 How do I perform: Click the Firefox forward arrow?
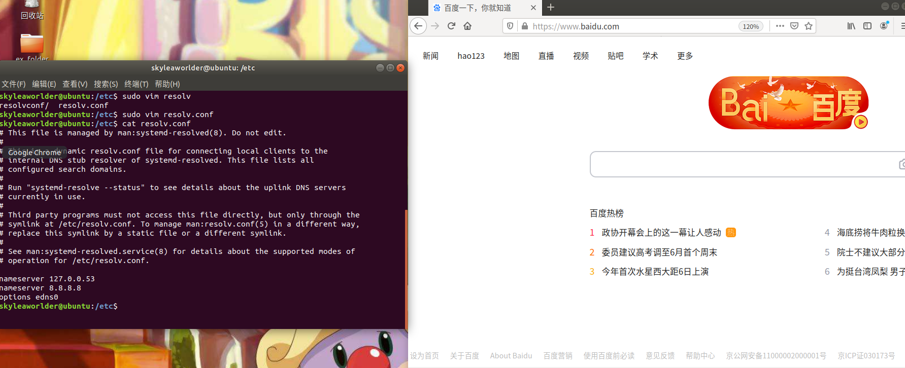(x=435, y=26)
